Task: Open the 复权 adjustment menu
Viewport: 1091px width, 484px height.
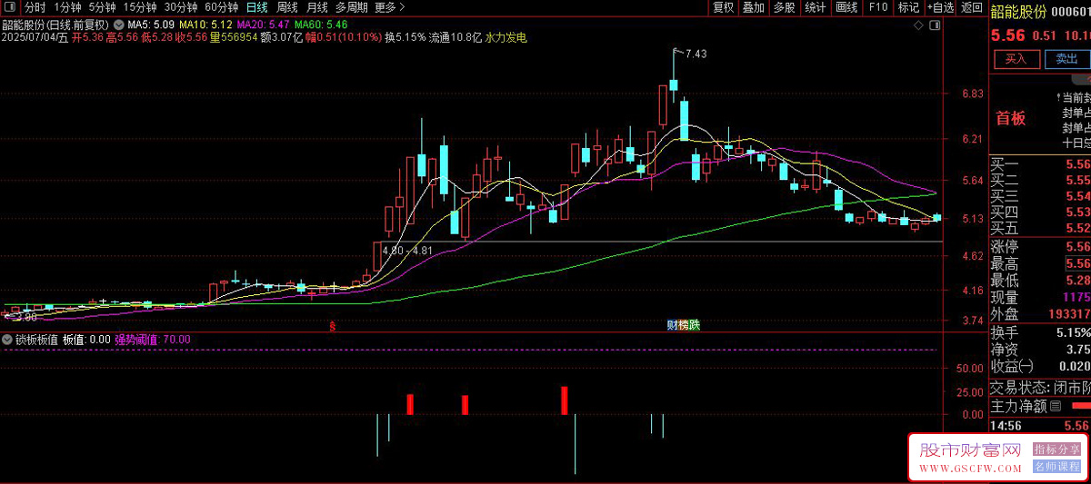Action: coord(723,7)
